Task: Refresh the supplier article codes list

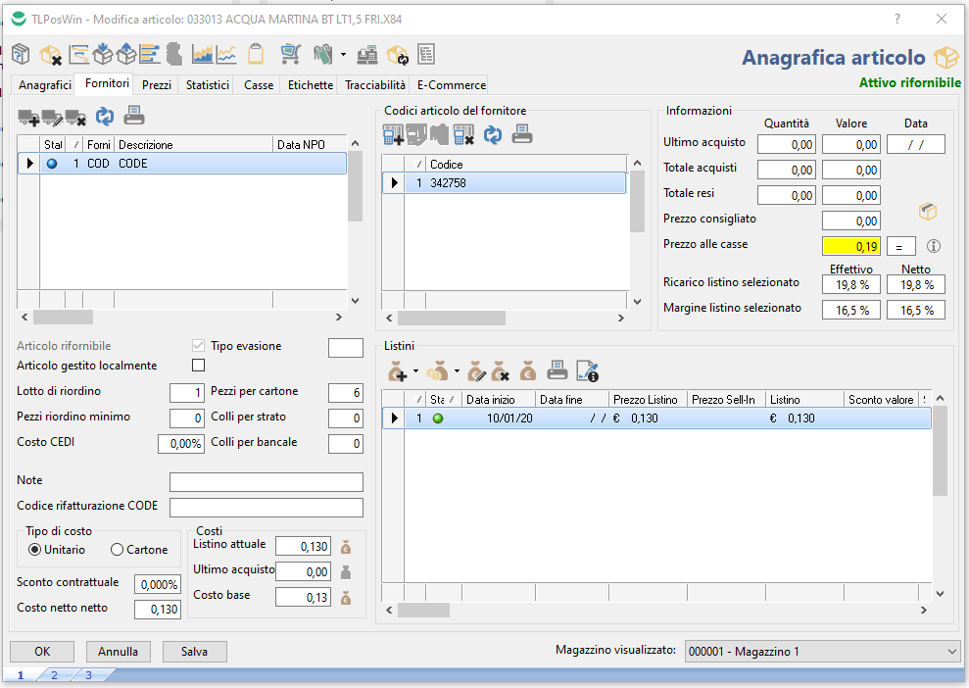Action: click(x=493, y=134)
